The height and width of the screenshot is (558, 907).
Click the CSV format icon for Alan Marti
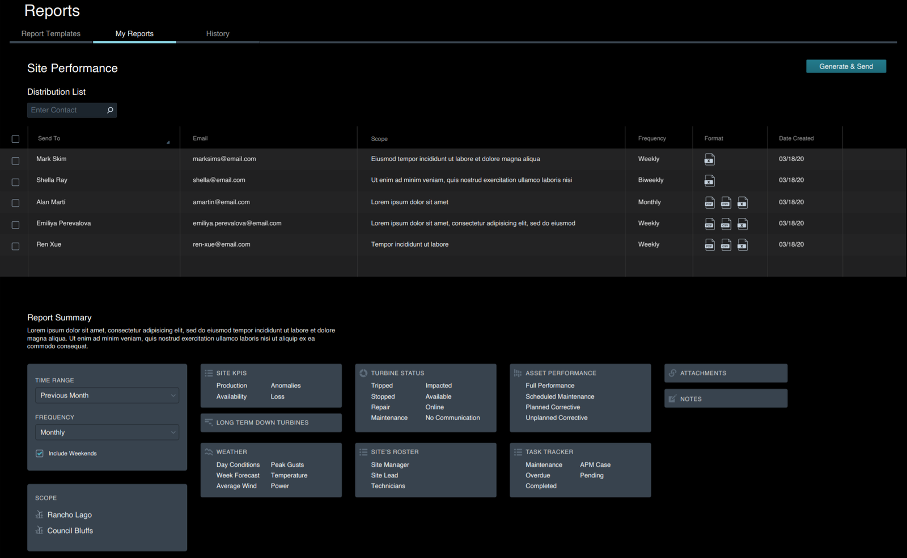[x=726, y=202]
